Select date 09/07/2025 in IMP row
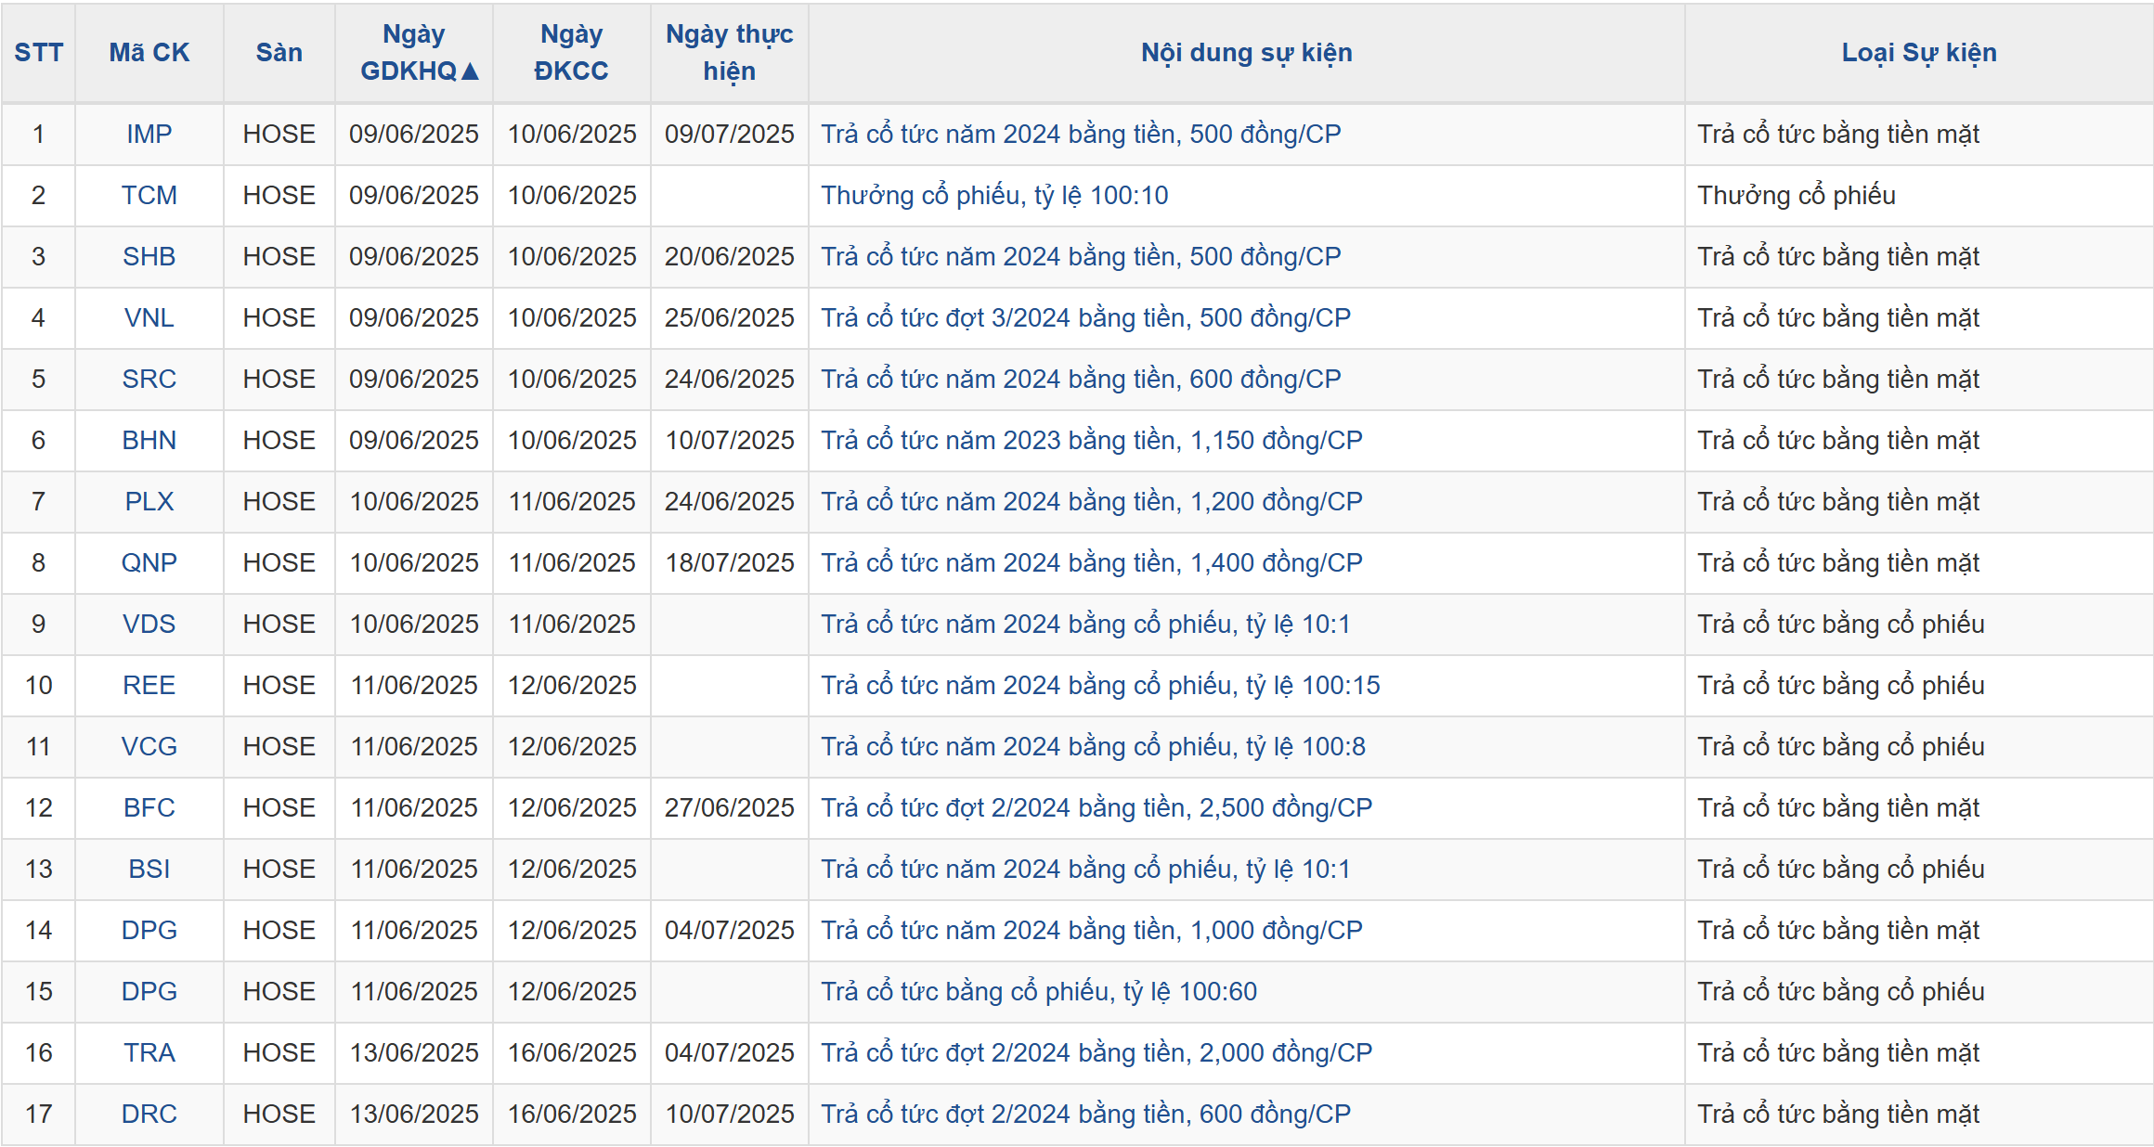Viewport: 2154px width, 1147px height. click(x=729, y=134)
